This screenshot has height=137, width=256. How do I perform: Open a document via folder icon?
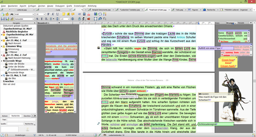(x=7, y=14)
